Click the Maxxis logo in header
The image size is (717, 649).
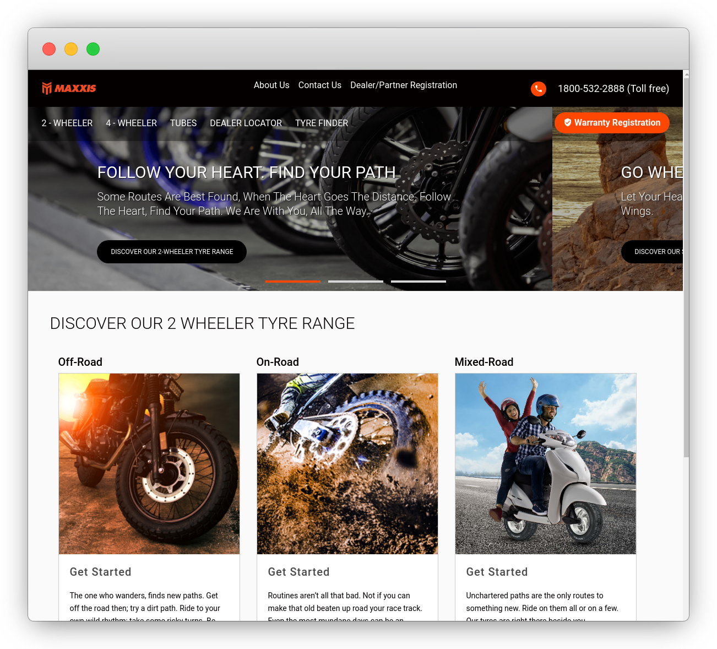pyautogui.click(x=69, y=88)
